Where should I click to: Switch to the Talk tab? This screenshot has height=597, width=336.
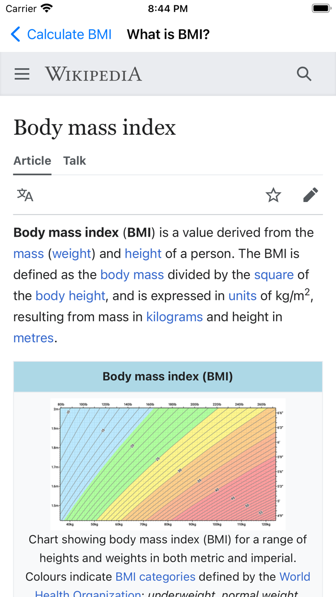(74, 160)
